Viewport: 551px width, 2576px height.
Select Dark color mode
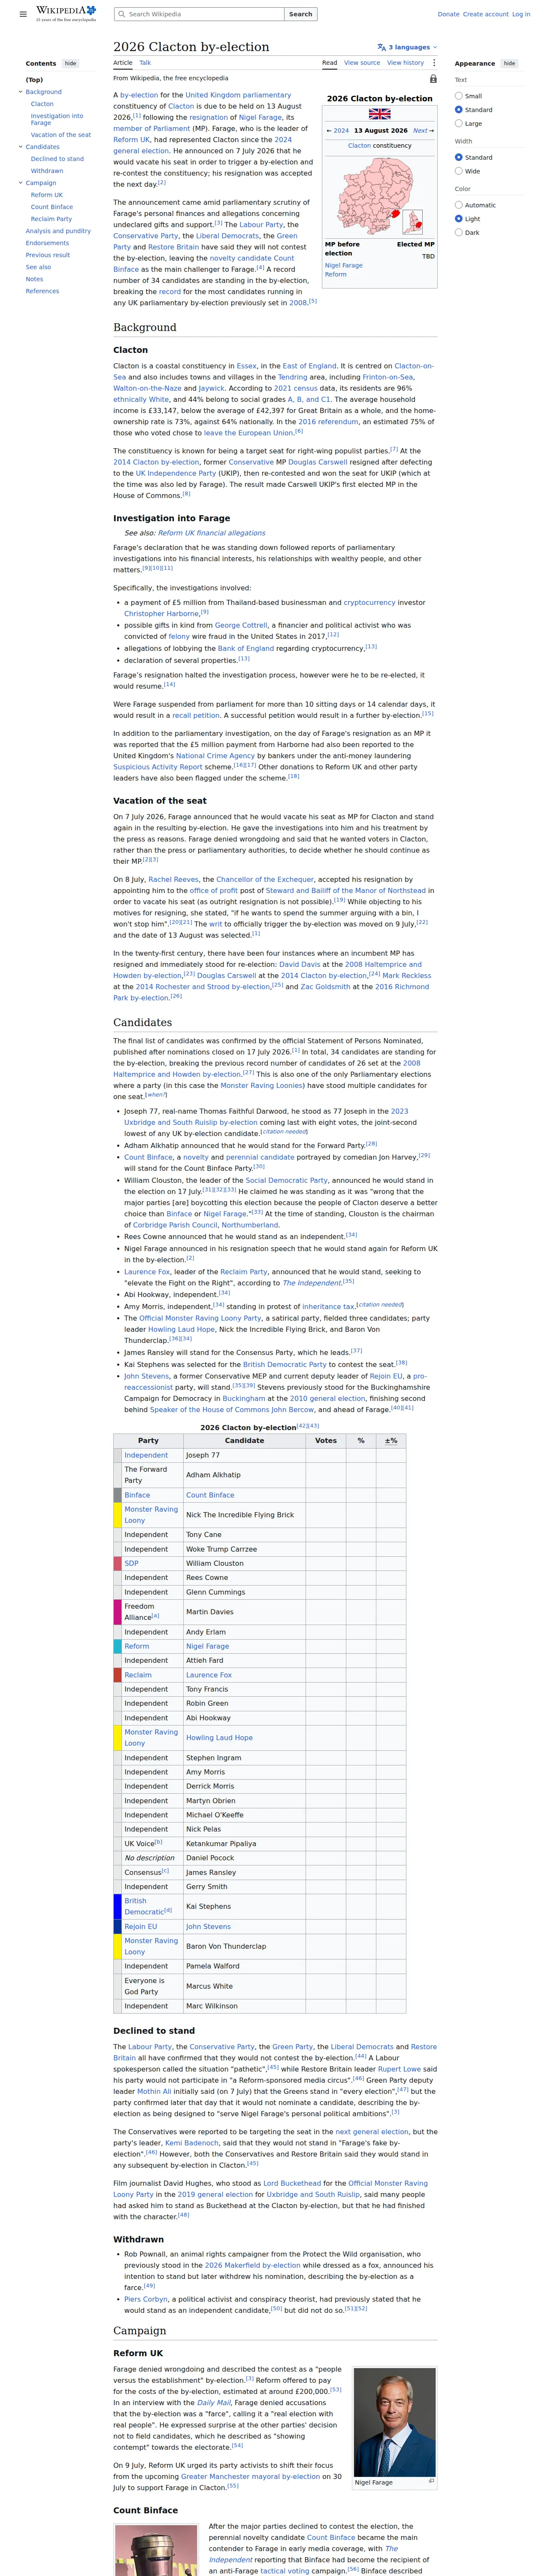[459, 232]
